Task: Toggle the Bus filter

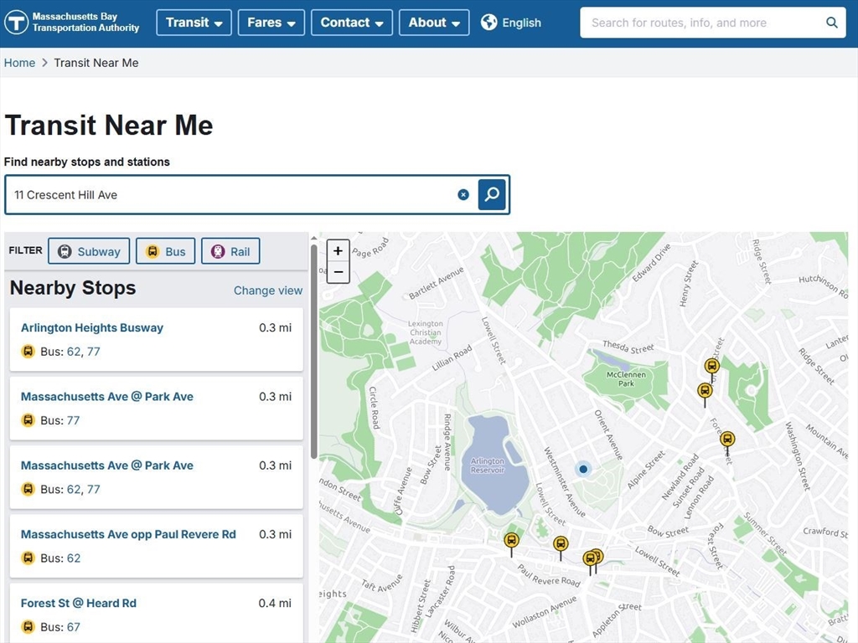Action: click(x=165, y=251)
